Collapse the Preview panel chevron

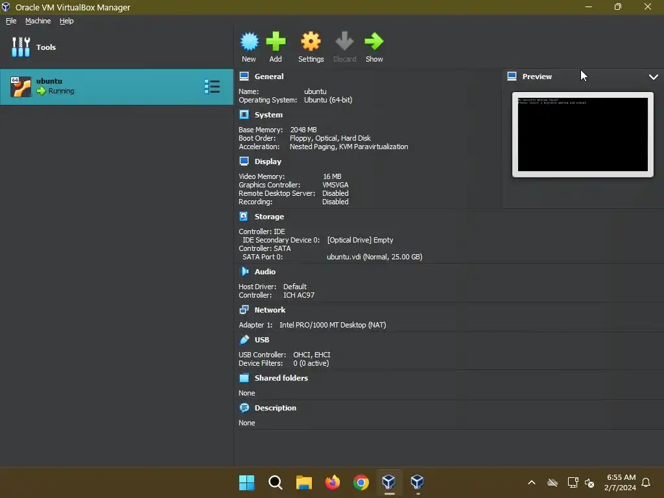[654, 77]
